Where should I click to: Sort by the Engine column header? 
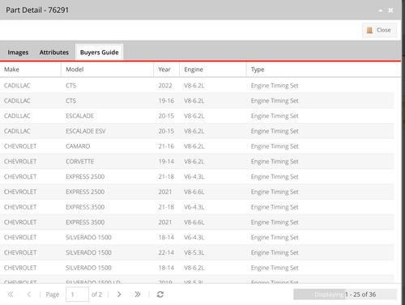(213, 70)
